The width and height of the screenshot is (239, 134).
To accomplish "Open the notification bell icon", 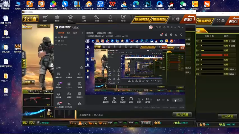I will (176, 35).
